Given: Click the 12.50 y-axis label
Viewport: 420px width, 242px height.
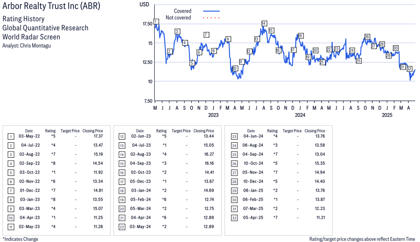Looking at the screenshot, I should click(147, 62).
